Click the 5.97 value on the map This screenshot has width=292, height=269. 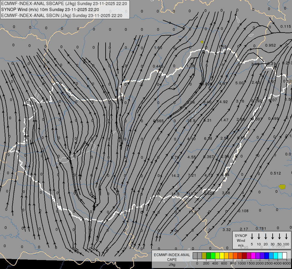272,82
